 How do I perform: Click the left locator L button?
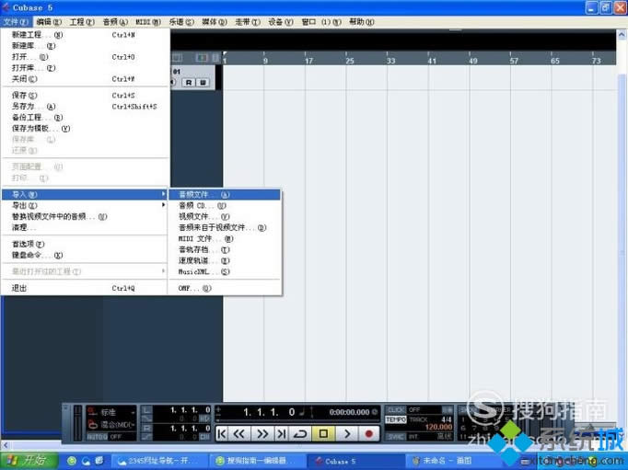(146, 410)
